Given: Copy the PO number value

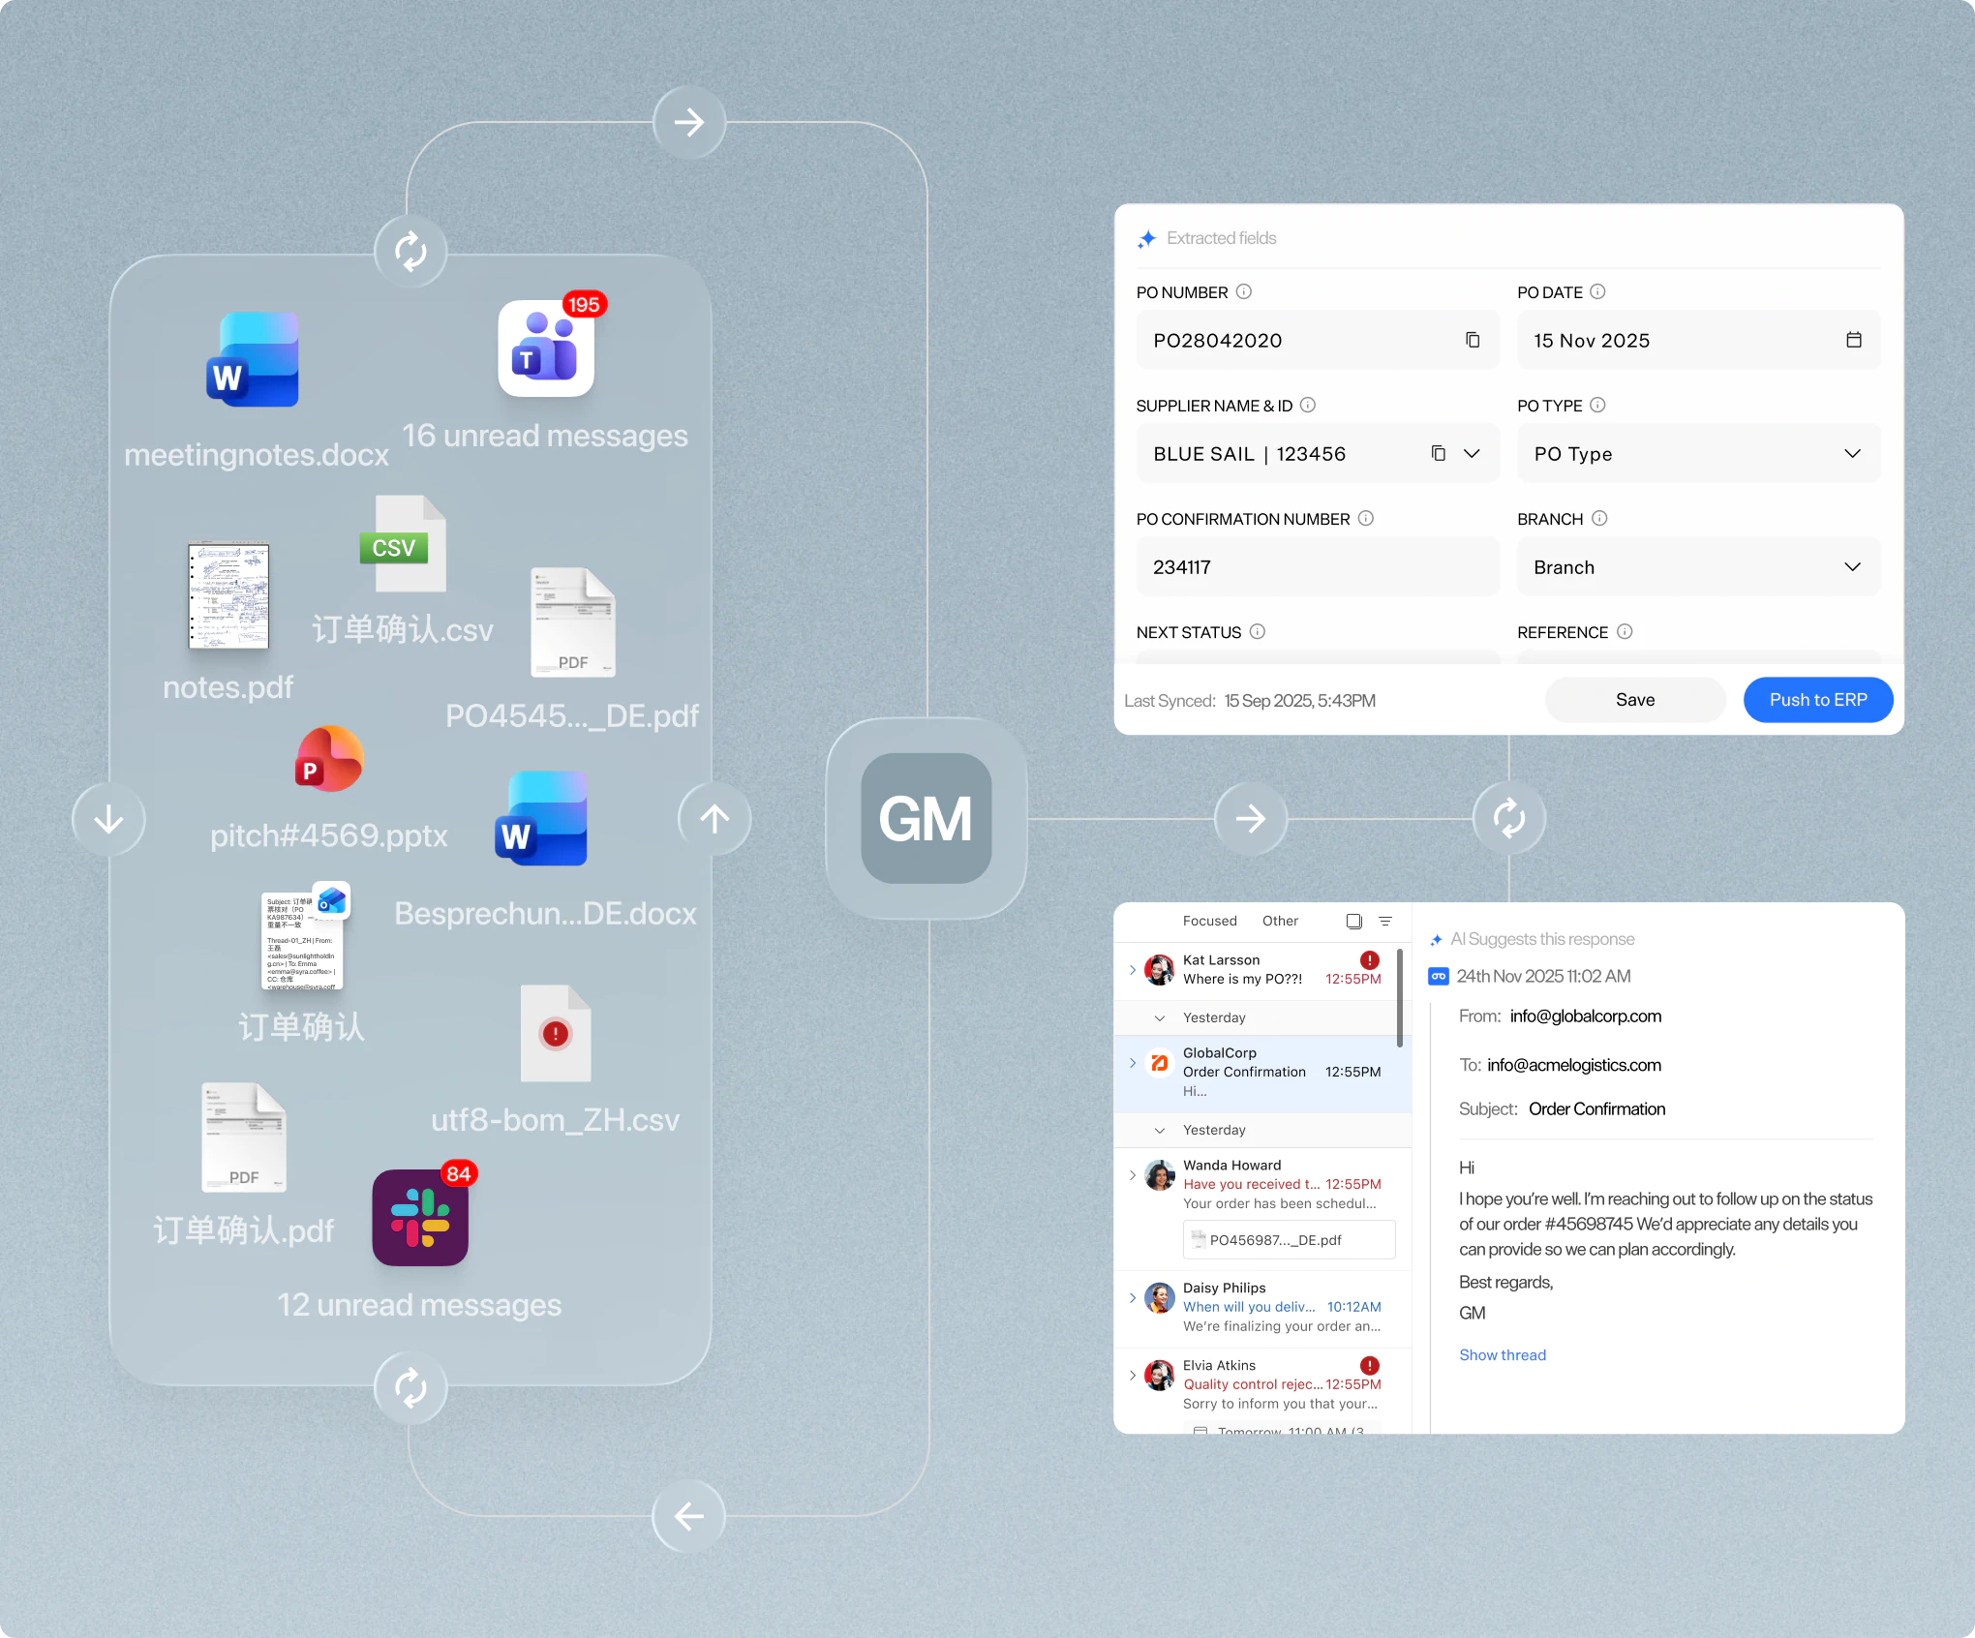Looking at the screenshot, I should pos(1473,340).
